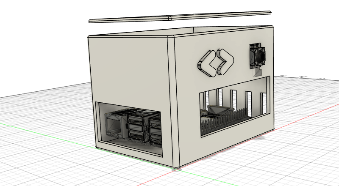The height and width of the screenshot is (186, 339).
Task: Select the camera ribbon connector below camera
Action: 258,72
